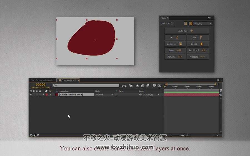The height and width of the screenshot is (156, 250).
Task: Click the Duik notes panel icon
Action: click(186, 24)
